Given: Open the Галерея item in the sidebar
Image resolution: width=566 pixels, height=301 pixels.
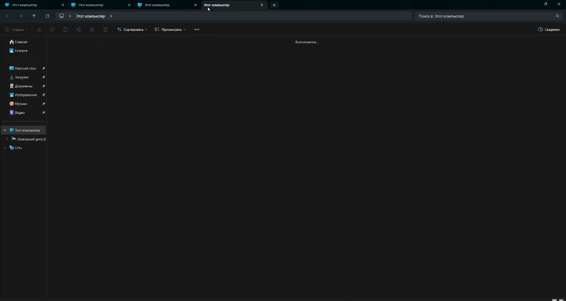Looking at the screenshot, I should 21,51.
